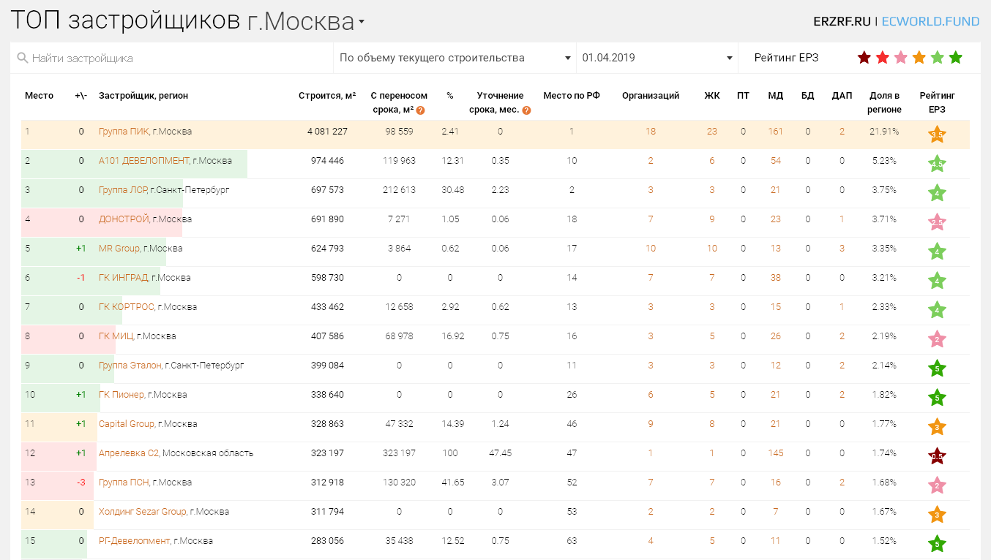The image size is (991, 560).
Task: Click the rating star in Группа ЛСР row
Action: coord(938,193)
